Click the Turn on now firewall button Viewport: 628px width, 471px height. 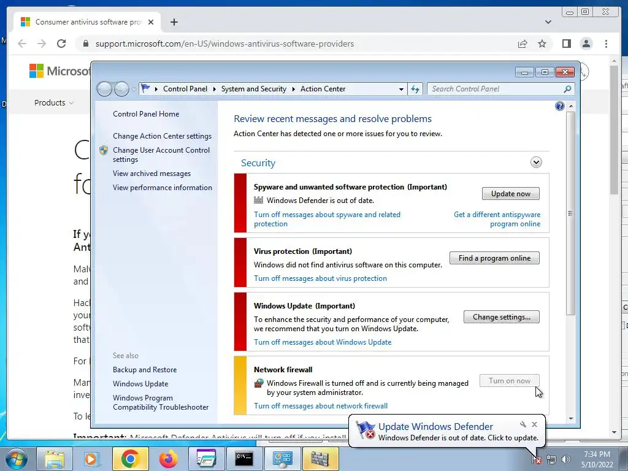click(510, 380)
